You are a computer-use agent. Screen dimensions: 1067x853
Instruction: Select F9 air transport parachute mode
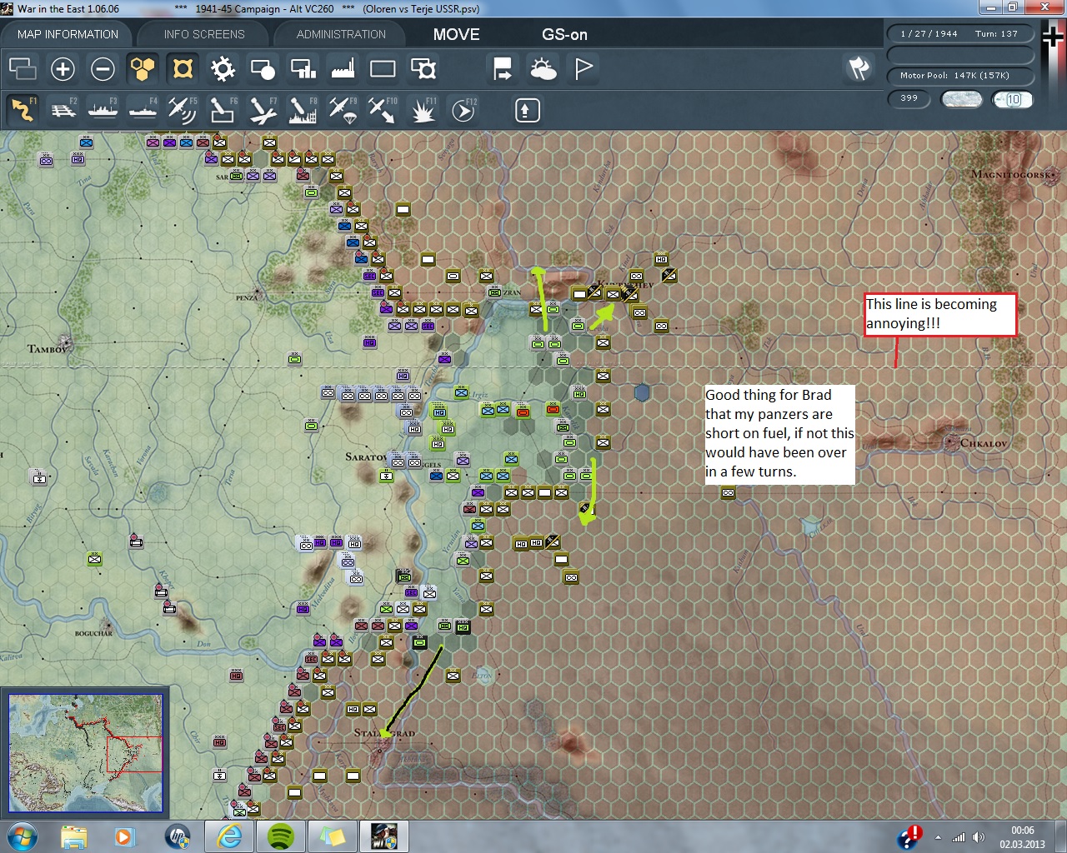point(343,110)
